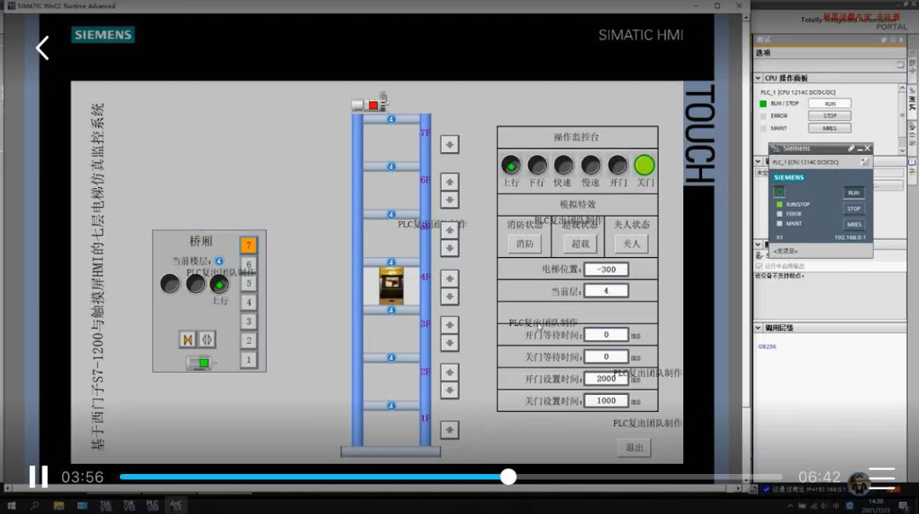Viewport: 919px width, 514px height.
Task: Click the hoist motor atop the shaft
Action: [x=370, y=104]
